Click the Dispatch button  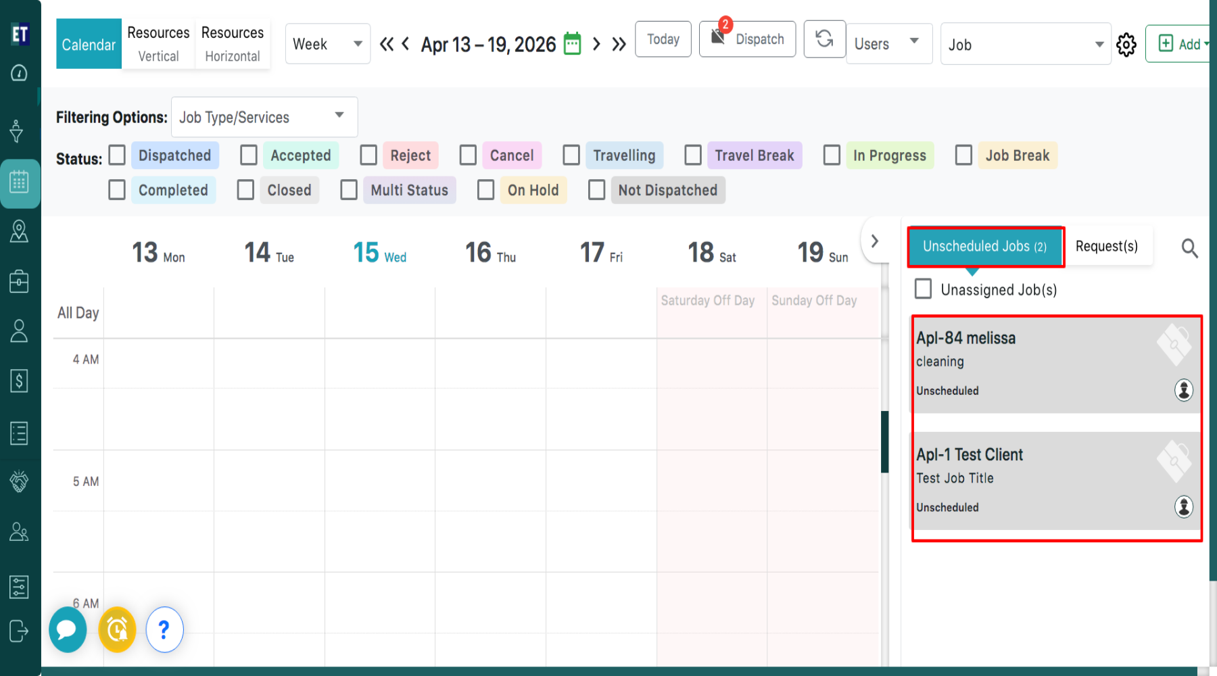click(x=747, y=39)
